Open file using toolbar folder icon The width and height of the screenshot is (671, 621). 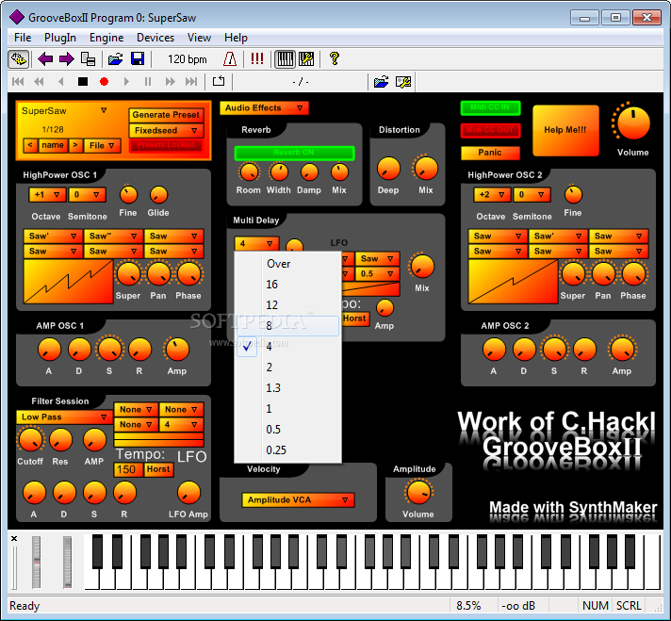(x=115, y=59)
